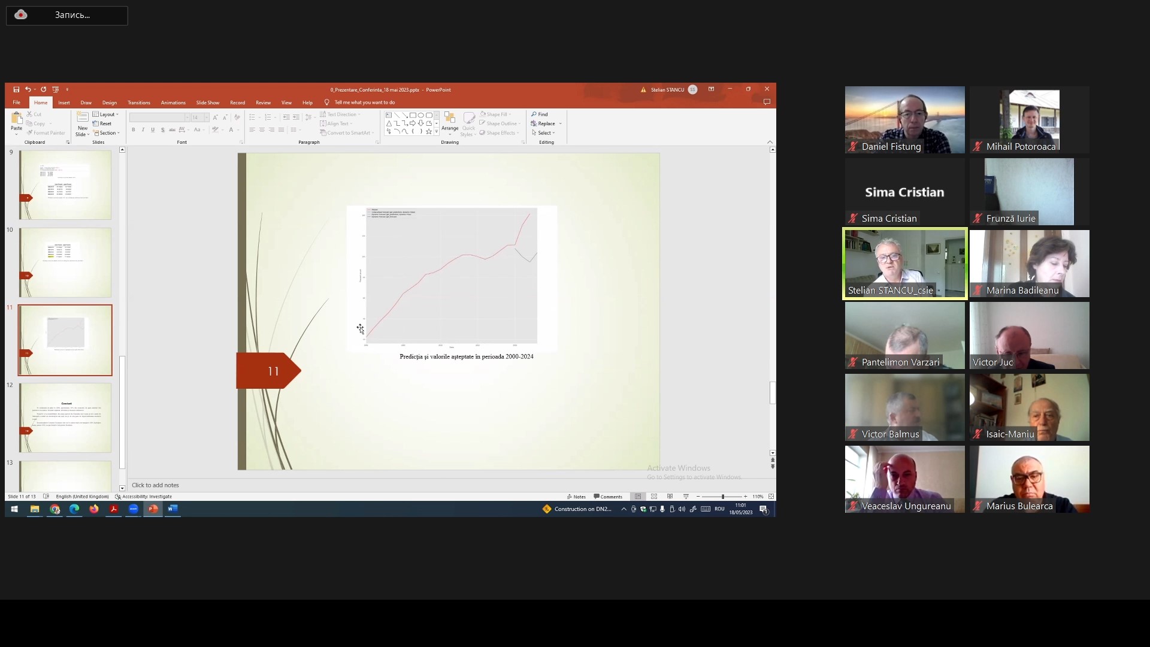Expand Select dropdown in Editing group

[x=543, y=133]
